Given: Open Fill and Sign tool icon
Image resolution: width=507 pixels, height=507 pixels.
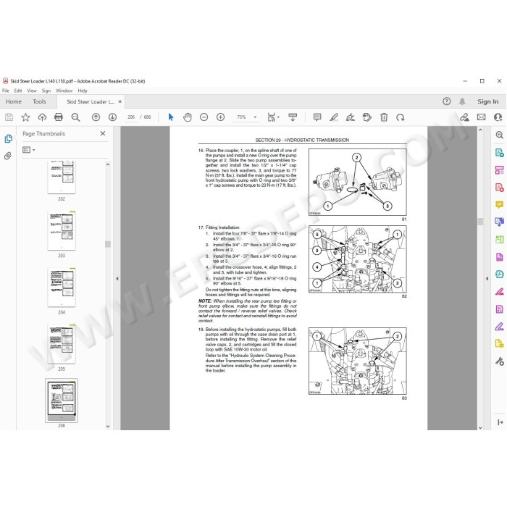Looking at the screenshot, I should point(500,327).
